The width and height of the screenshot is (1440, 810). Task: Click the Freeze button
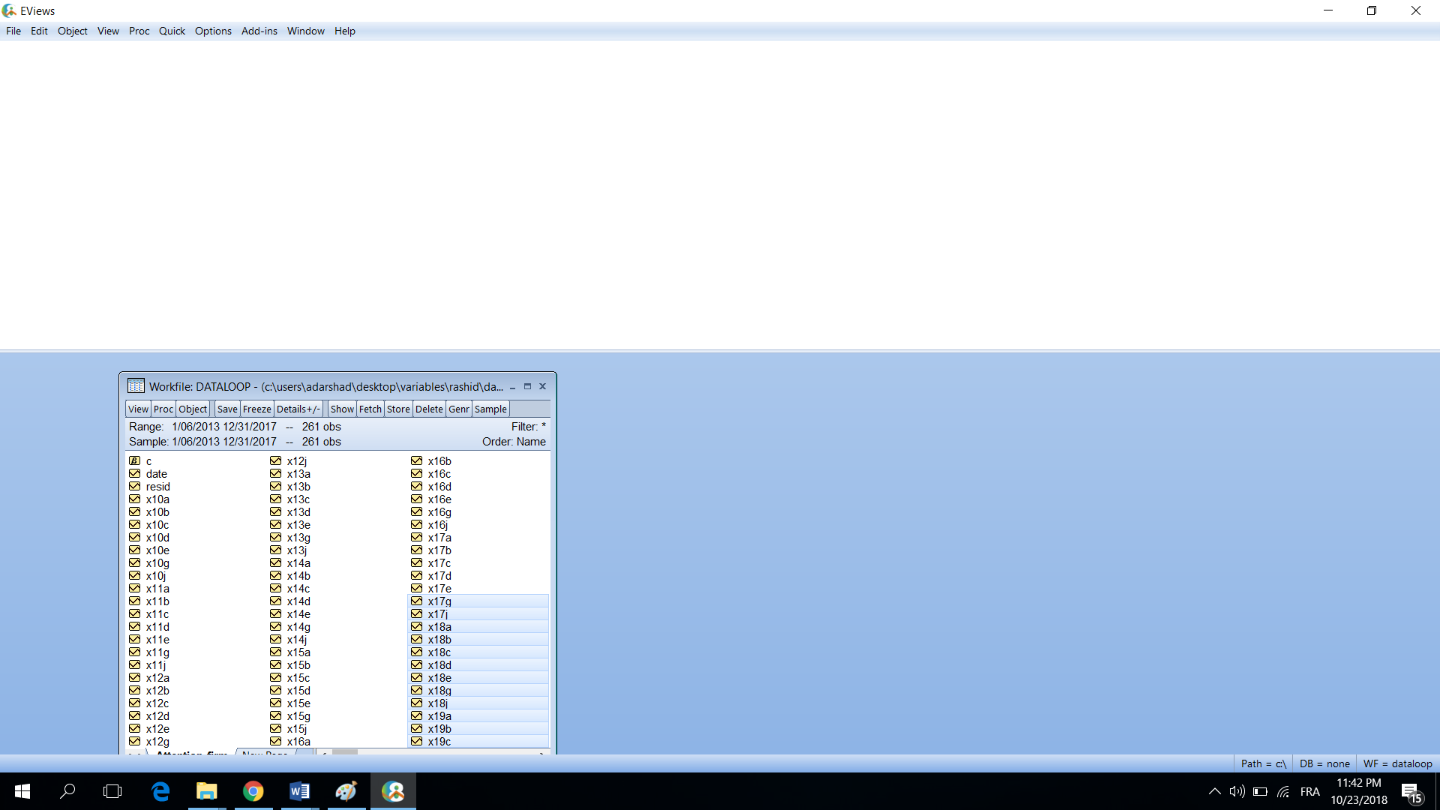tap(257, 409)
